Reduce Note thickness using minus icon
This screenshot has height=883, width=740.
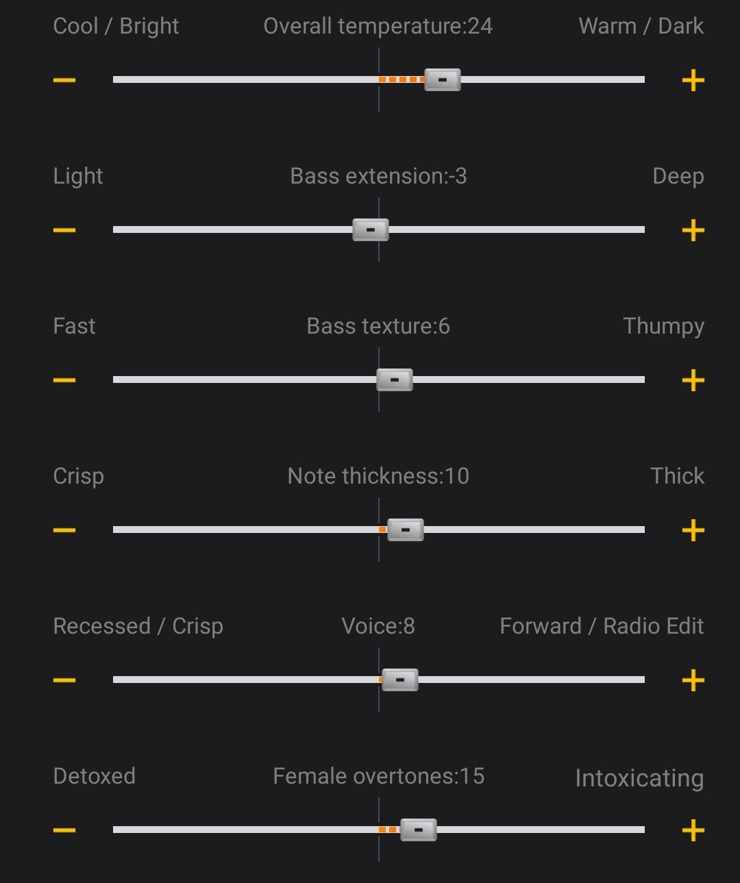click(64, 530)
